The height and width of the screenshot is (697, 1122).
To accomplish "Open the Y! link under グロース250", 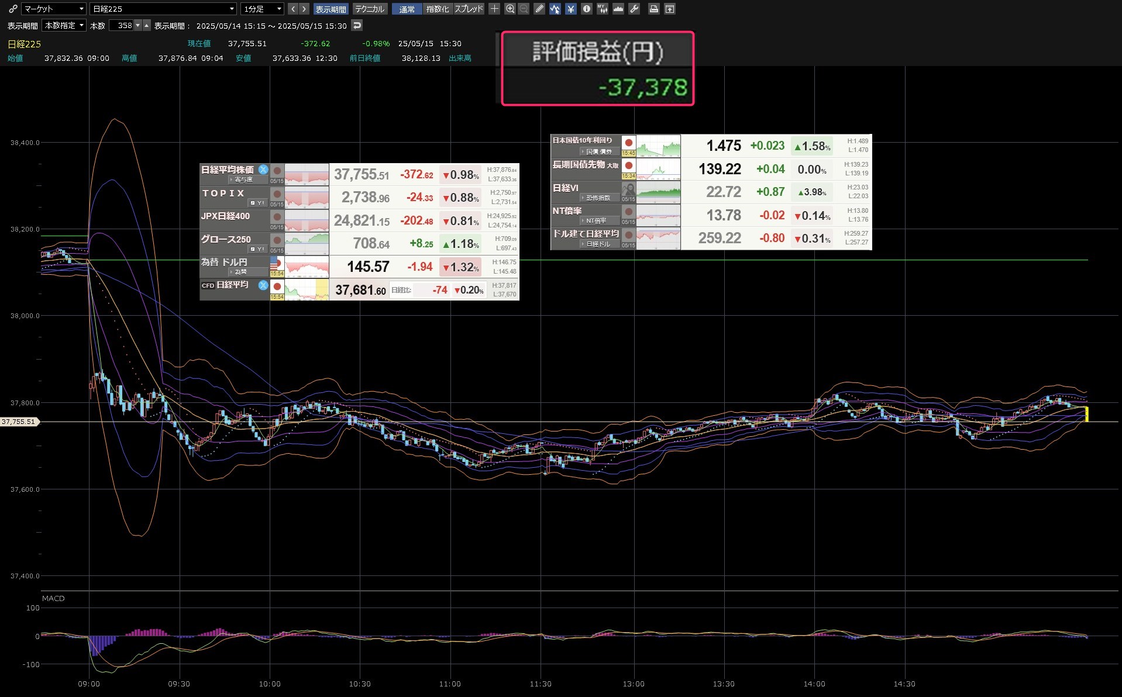I will (257, 249).
